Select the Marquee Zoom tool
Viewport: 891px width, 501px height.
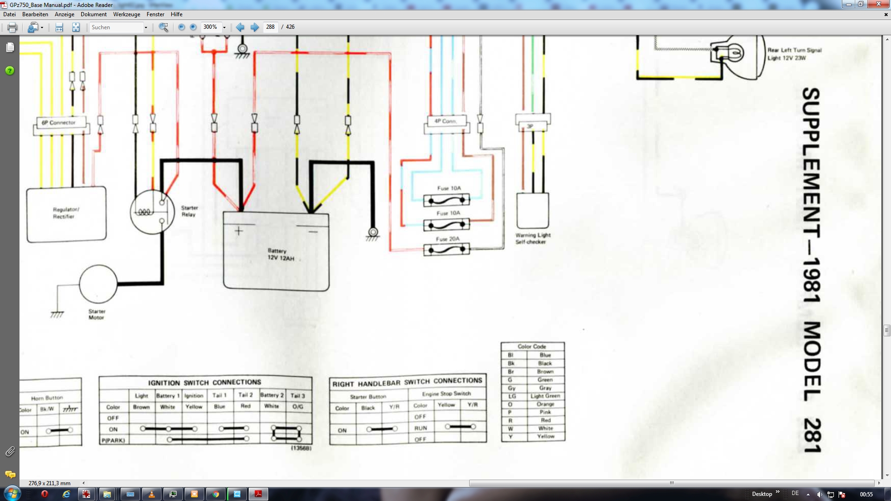point(163,27)
